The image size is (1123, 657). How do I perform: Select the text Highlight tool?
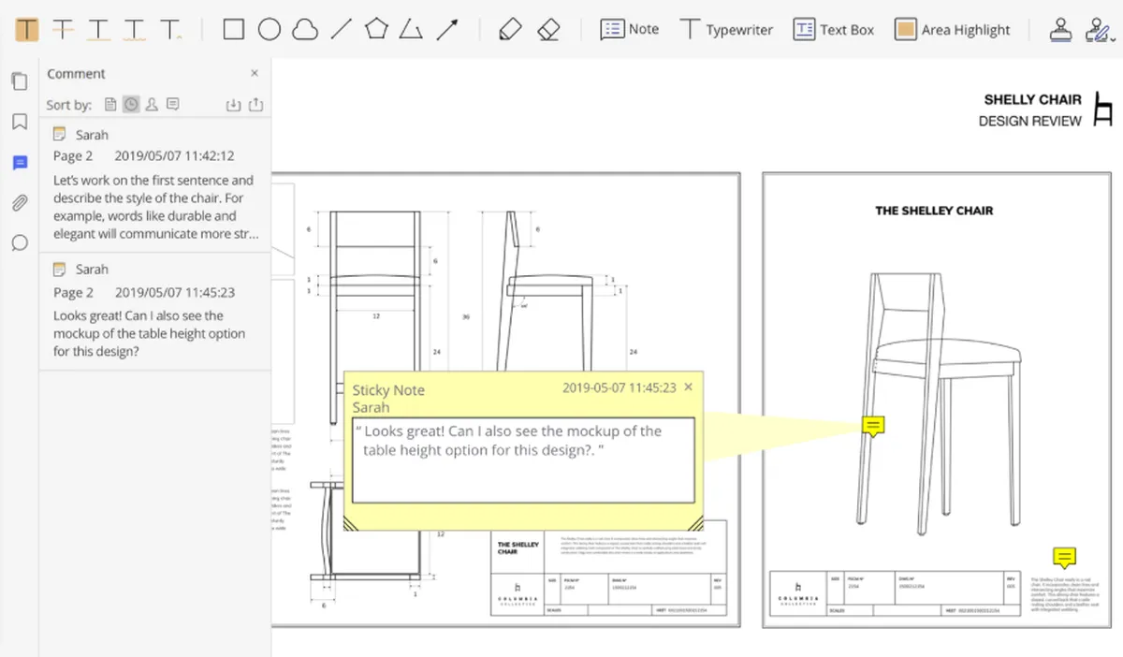[28, 29]
